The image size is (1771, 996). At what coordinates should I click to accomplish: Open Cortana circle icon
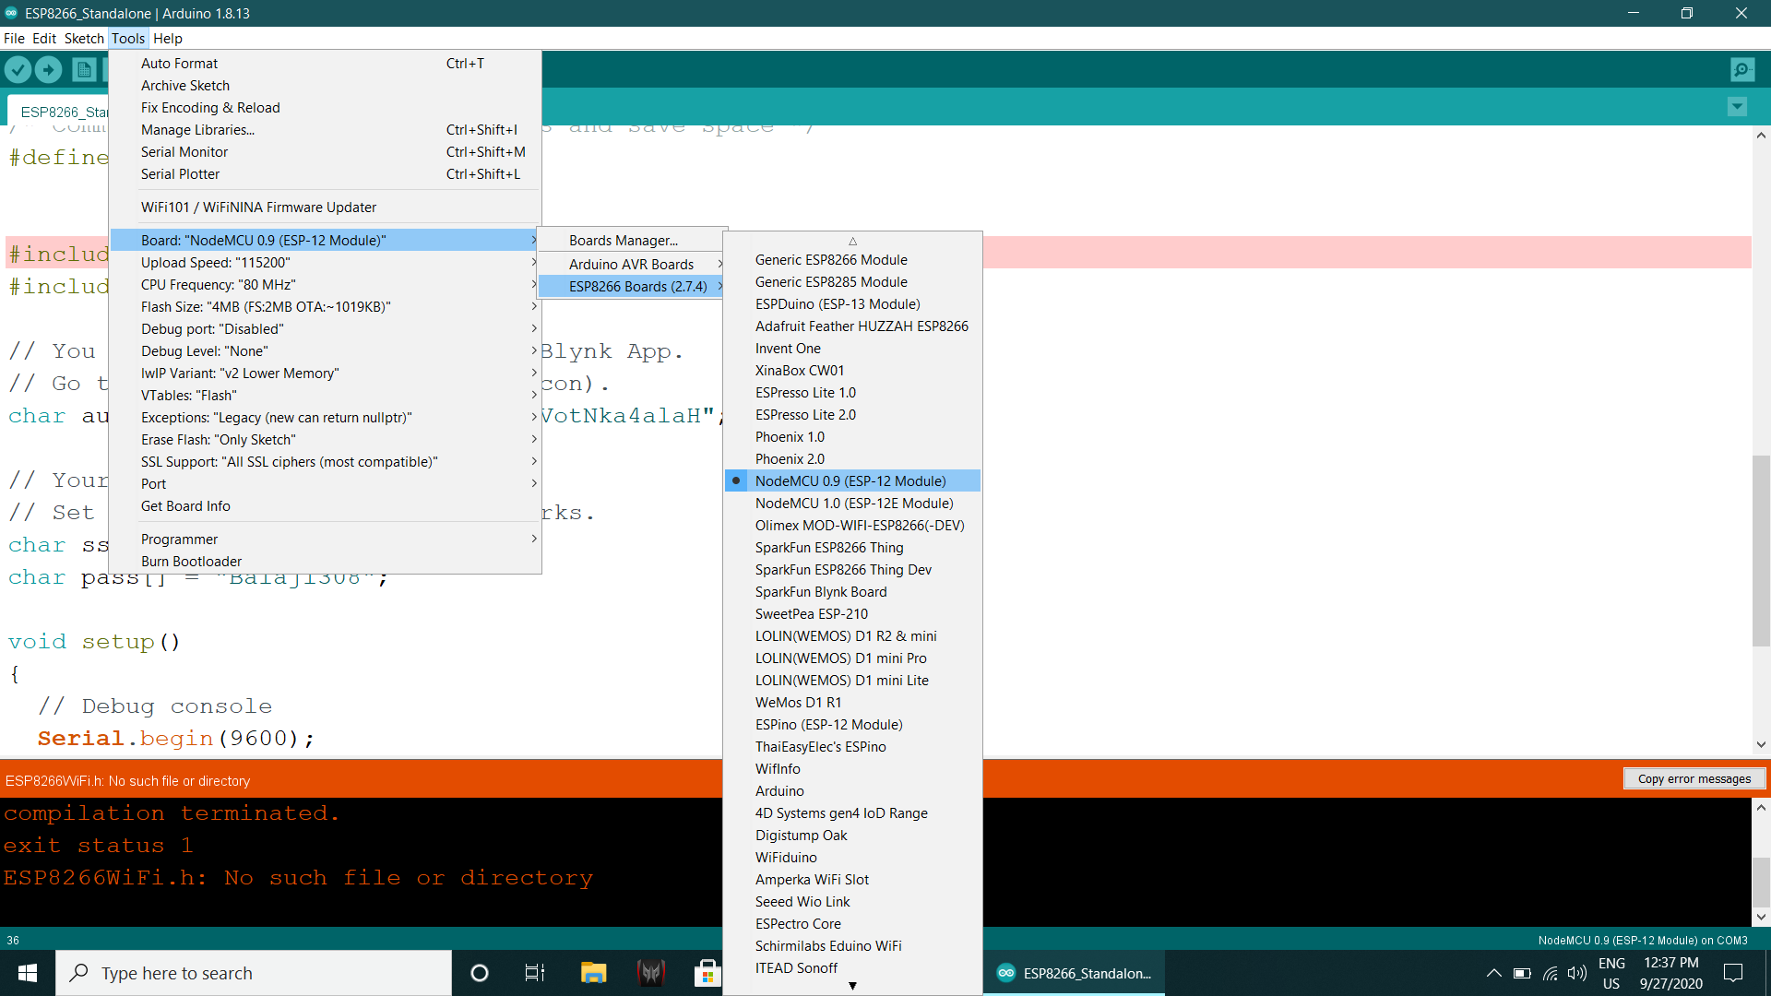(480, 973)
